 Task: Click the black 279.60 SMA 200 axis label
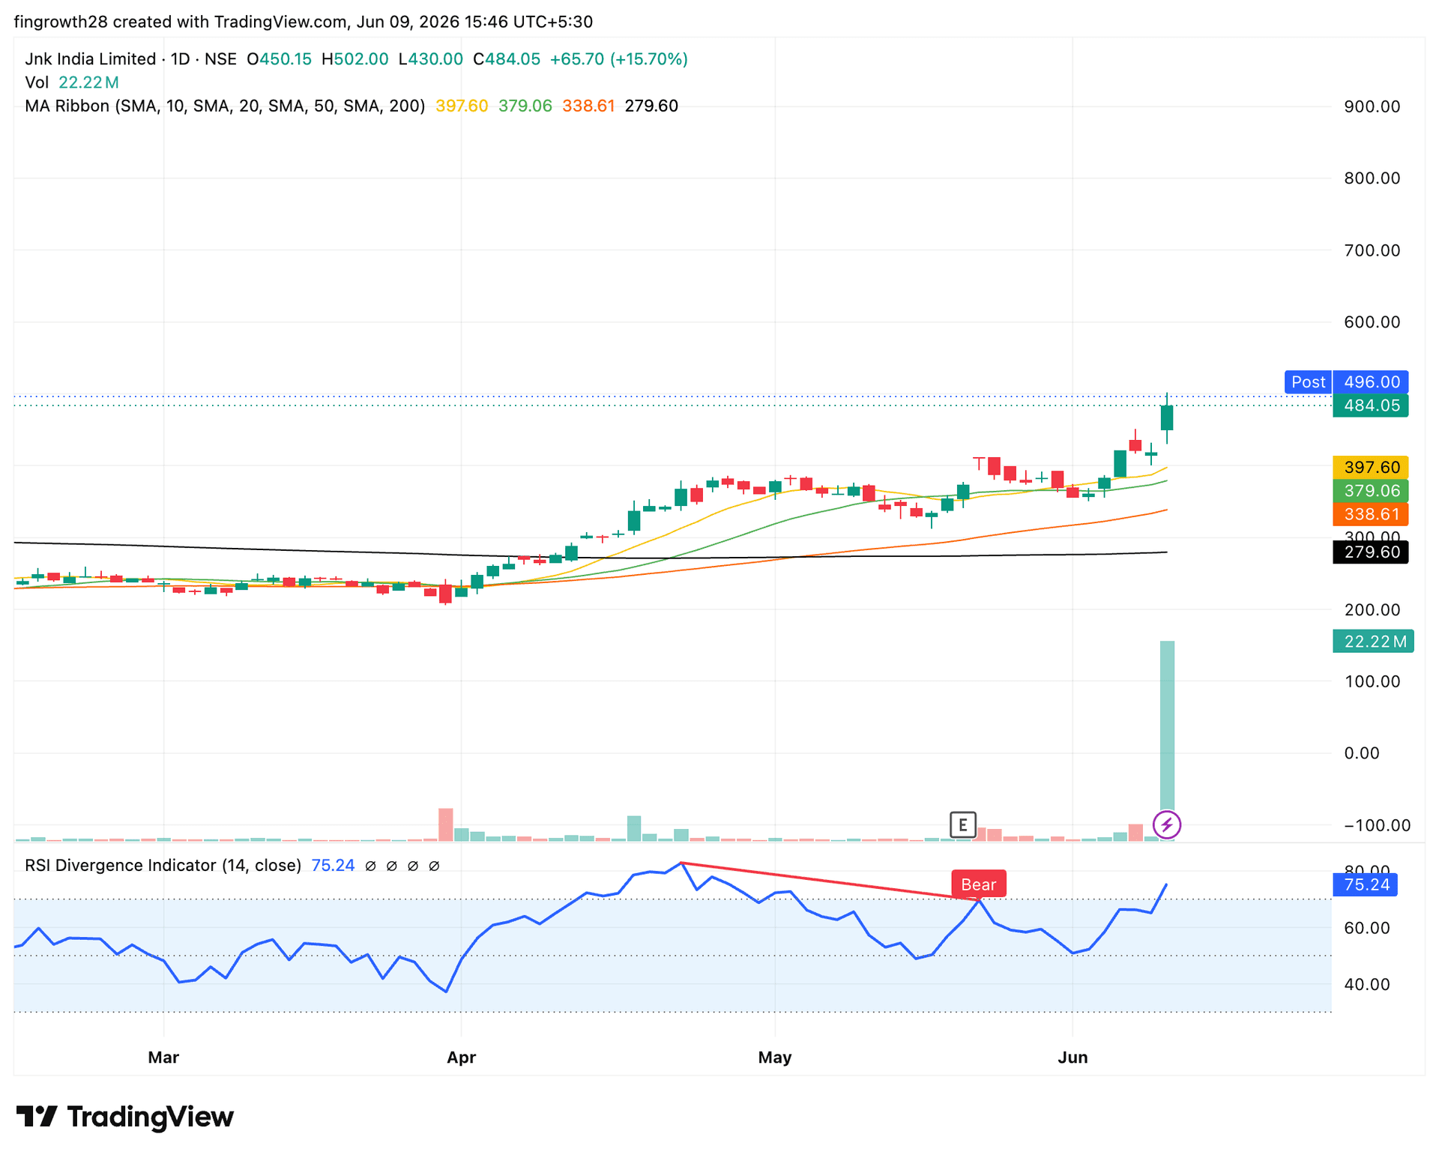coord(1371,552)
